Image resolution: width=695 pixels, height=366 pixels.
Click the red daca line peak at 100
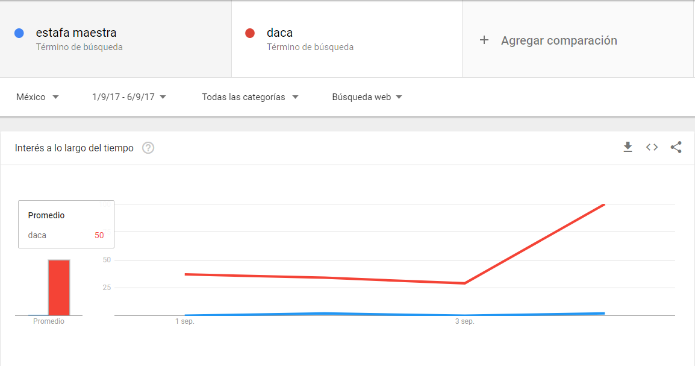[x=603, y=204]
